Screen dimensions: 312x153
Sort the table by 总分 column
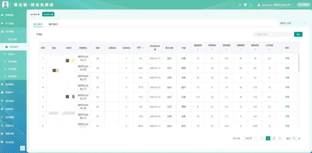click(142, 48)
